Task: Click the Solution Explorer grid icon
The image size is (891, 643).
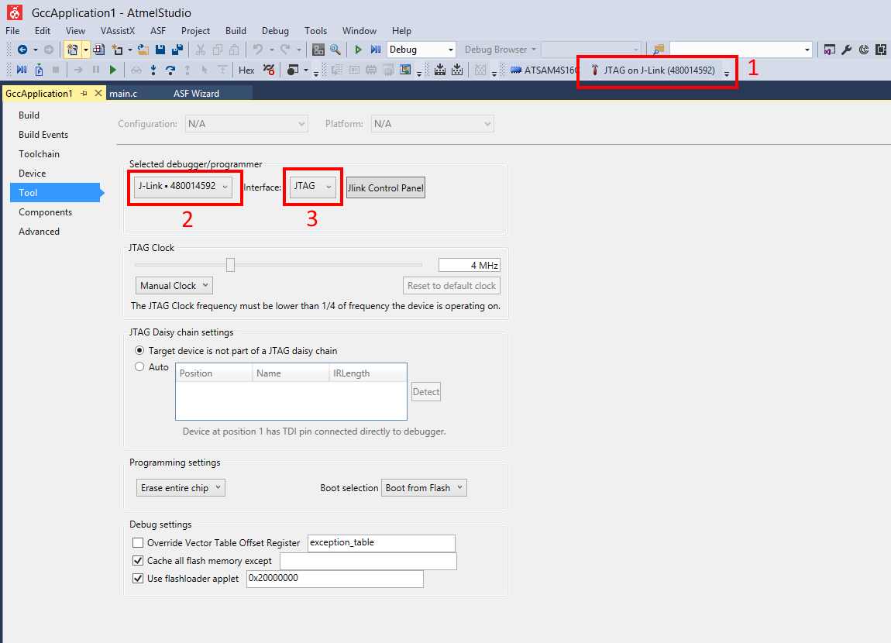Action: 318,50
